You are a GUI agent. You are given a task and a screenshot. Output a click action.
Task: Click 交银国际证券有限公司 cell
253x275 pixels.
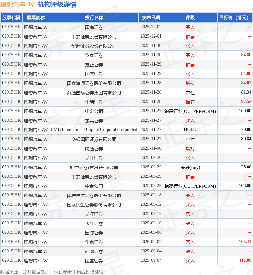pos(94,139)
